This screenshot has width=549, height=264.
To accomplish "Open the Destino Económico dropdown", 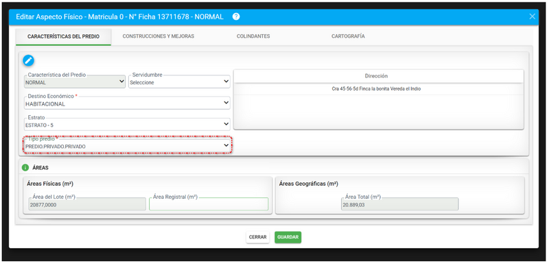I will 127,103.
